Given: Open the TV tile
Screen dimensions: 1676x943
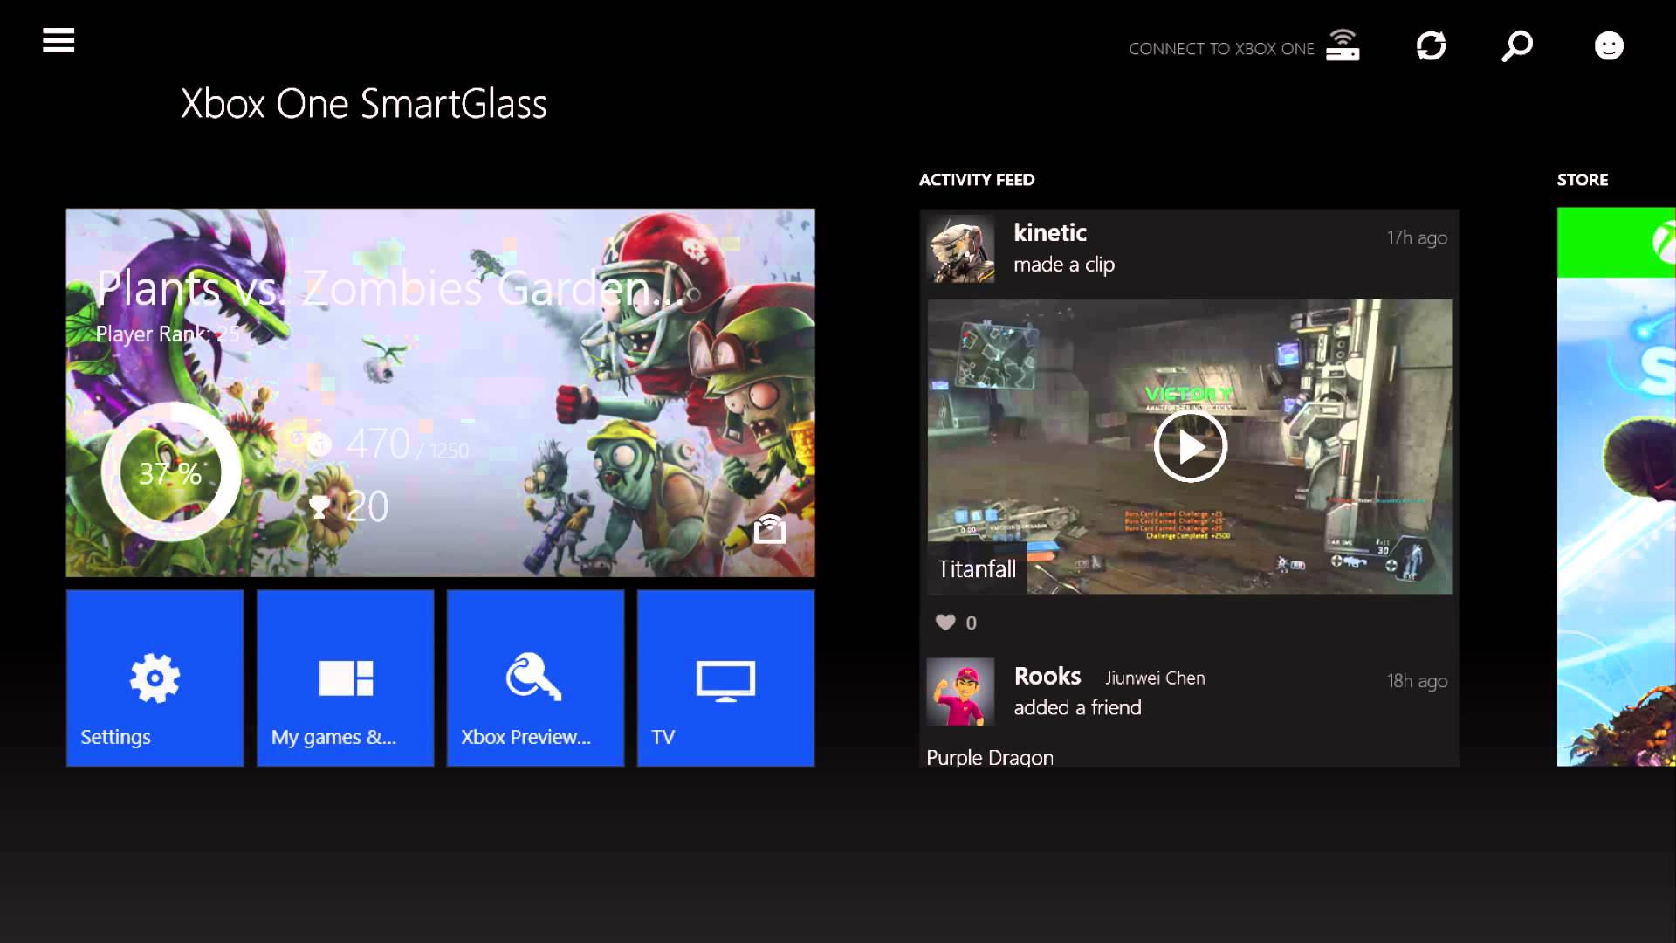Looking at the screenshot, I should pyautogui.click(x=725, y=678).
